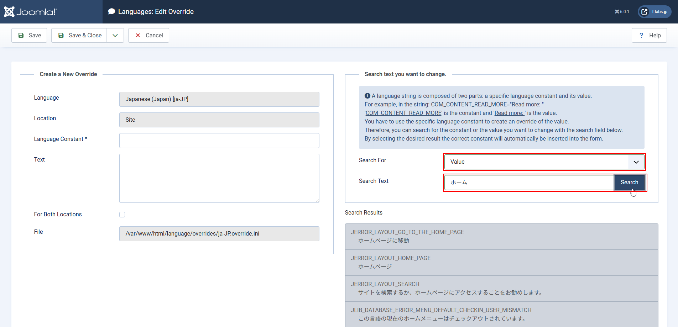This screenshot has width=678, height=327.
Task: Focus the Language Constant input field
Action: 219,141
